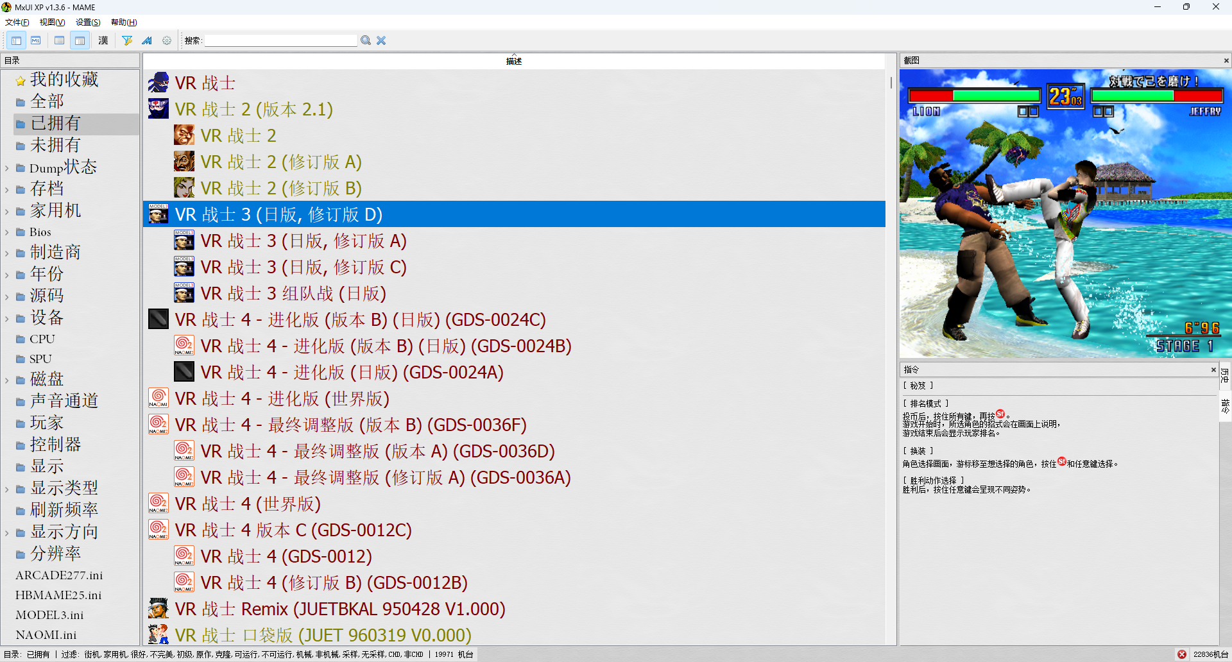Select VR 战士 4 (世界版) entry
The image size is (1232, 662).
tap(248, 504)
